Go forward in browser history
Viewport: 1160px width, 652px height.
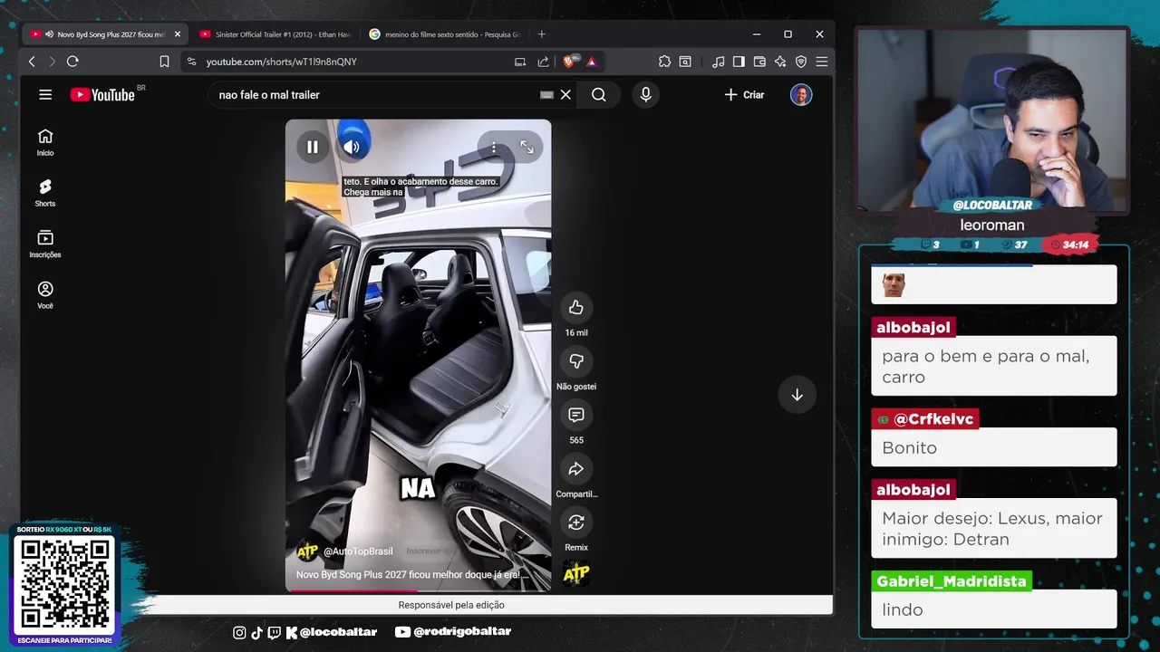click(x=52, y=62)
